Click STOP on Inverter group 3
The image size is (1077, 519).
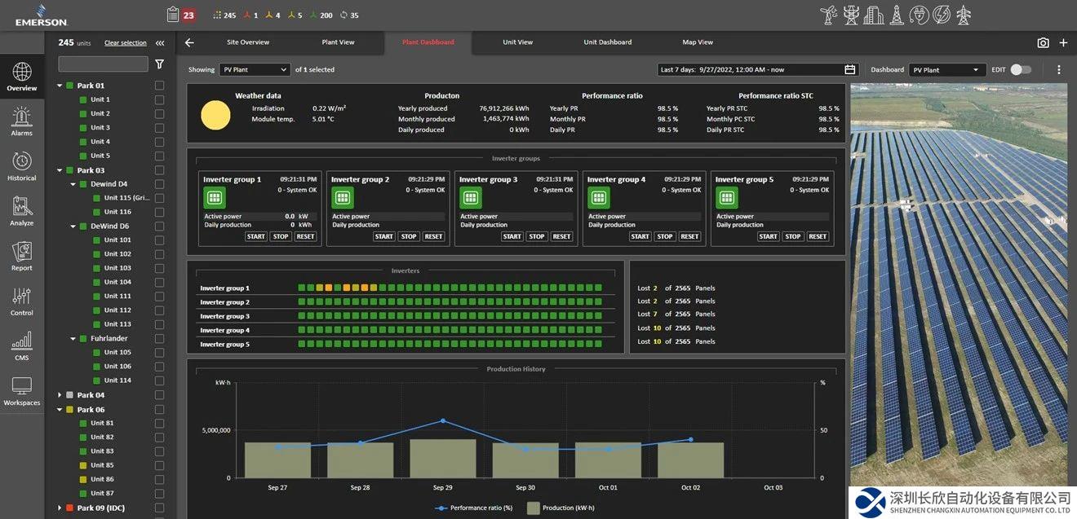(x=536, y=237)
